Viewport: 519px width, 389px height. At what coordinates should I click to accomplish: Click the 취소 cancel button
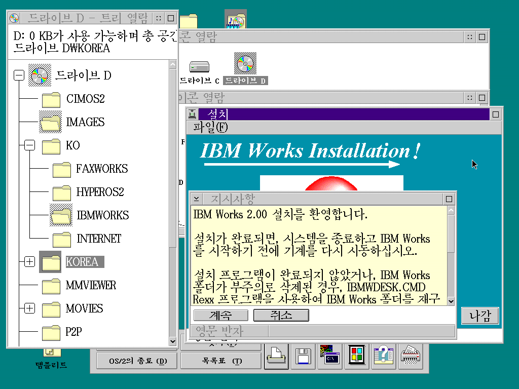tap(281, 315)
